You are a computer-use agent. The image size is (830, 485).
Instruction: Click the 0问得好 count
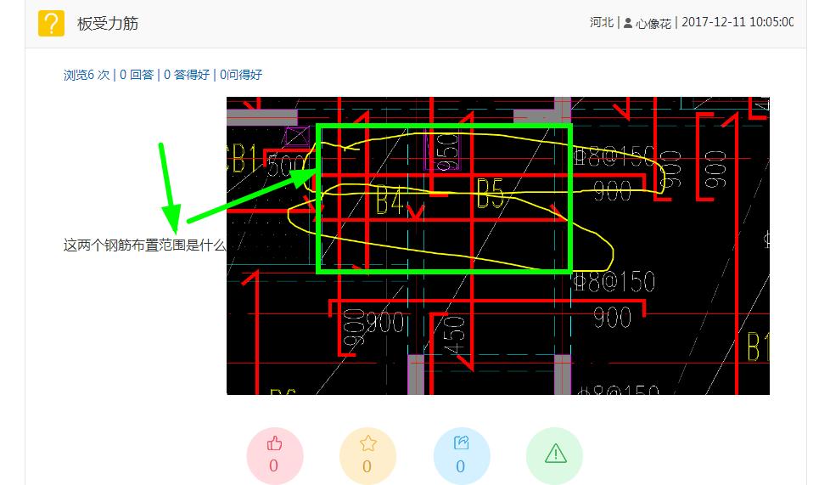pos(241,75)
